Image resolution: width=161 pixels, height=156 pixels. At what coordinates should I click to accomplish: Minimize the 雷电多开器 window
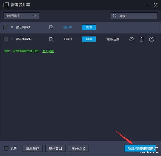pos(147,5)
